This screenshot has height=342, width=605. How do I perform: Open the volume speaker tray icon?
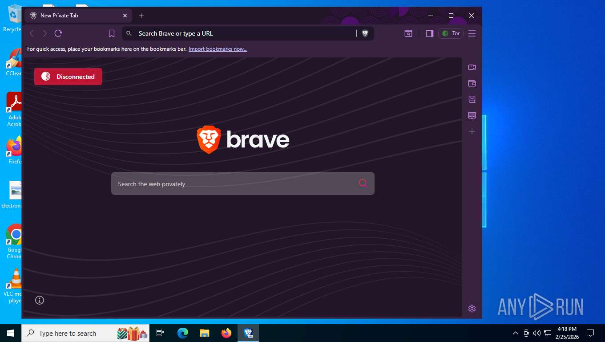536,333
